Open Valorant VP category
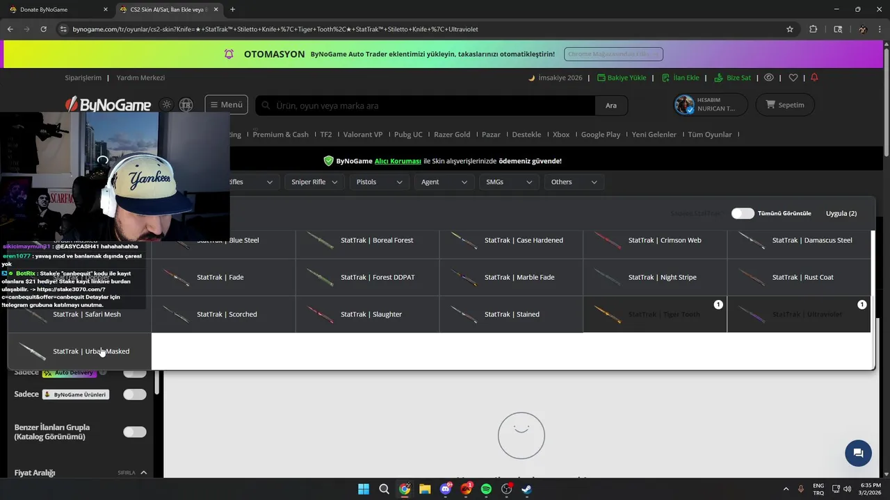Screen dimensions: 890x500 tap(363, 135)
